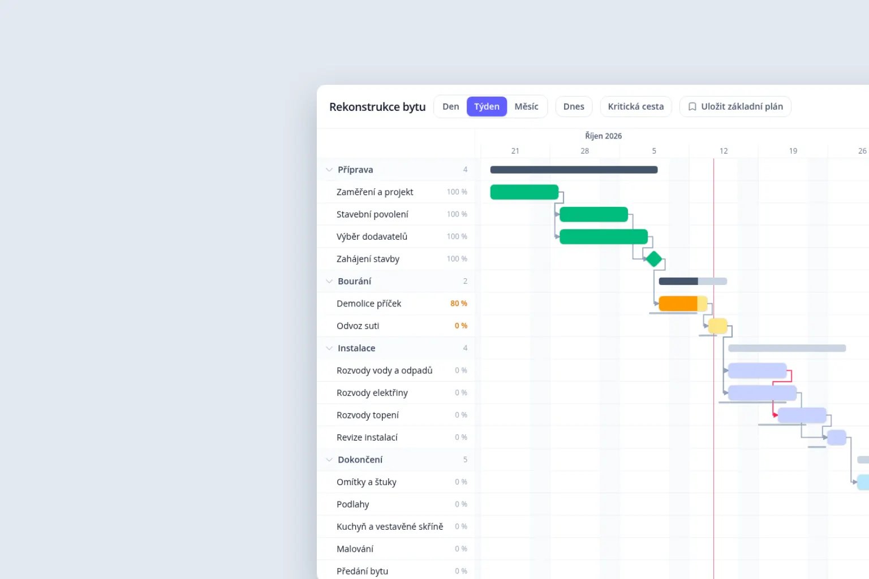The image size is (869, 579).
Task: Select the Stavební povolení row
Action: (396, 214)
